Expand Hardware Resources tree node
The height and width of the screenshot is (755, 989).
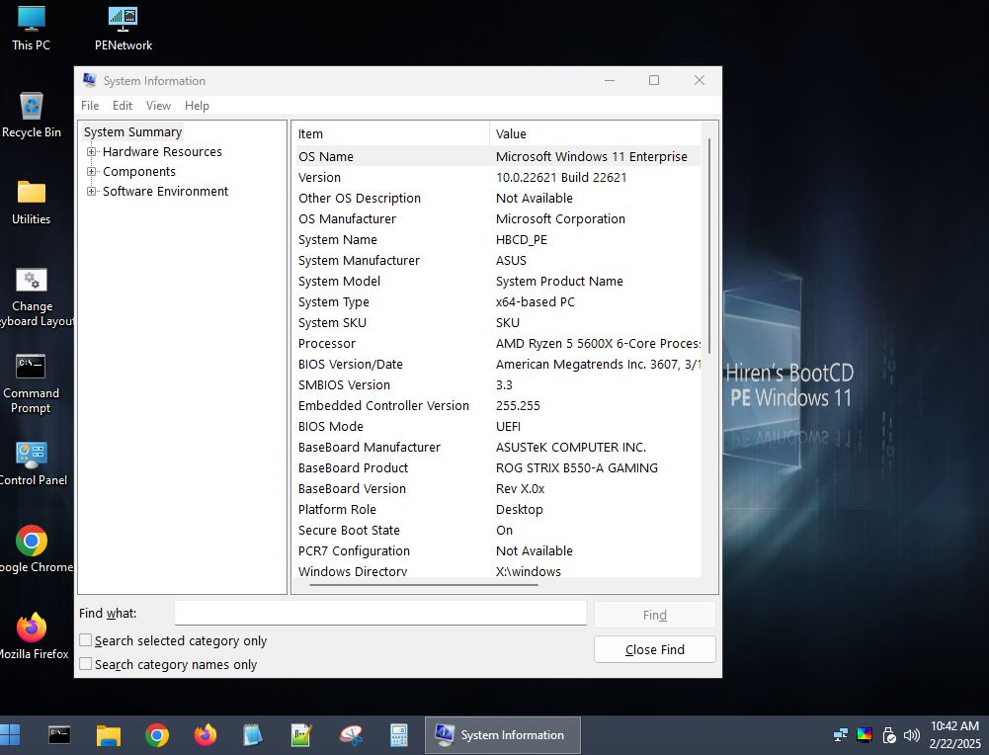(x=92, y=151)
